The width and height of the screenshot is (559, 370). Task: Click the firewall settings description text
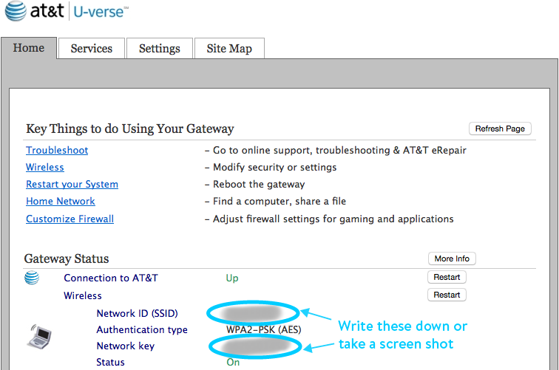(333, 219)
